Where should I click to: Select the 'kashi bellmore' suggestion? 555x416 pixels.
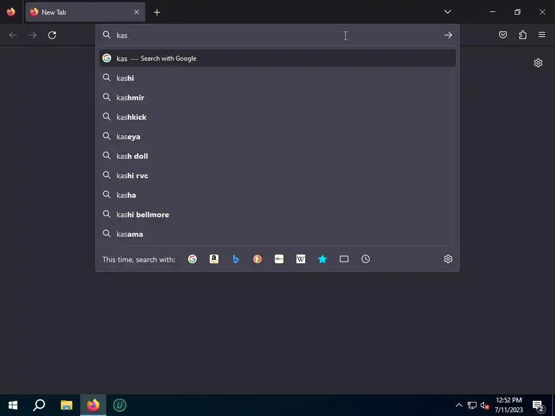pos(277,214)
